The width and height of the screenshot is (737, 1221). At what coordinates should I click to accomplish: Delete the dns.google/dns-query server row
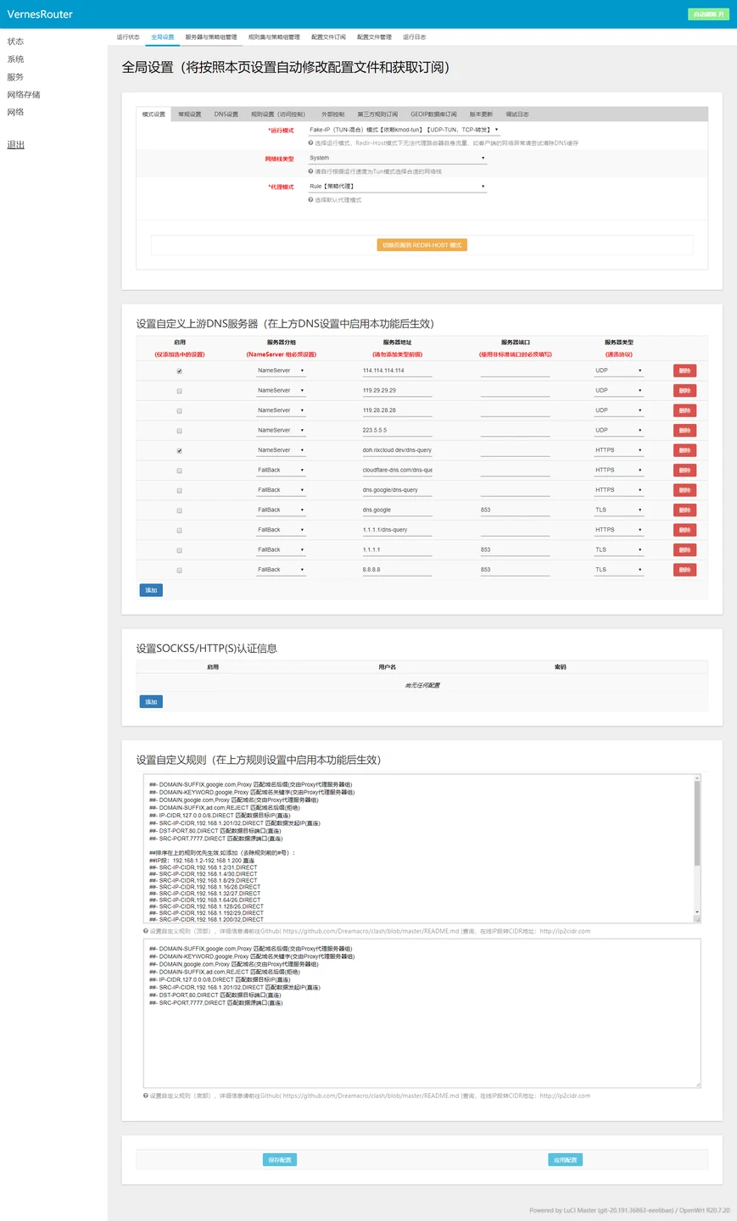coord(684,490)
